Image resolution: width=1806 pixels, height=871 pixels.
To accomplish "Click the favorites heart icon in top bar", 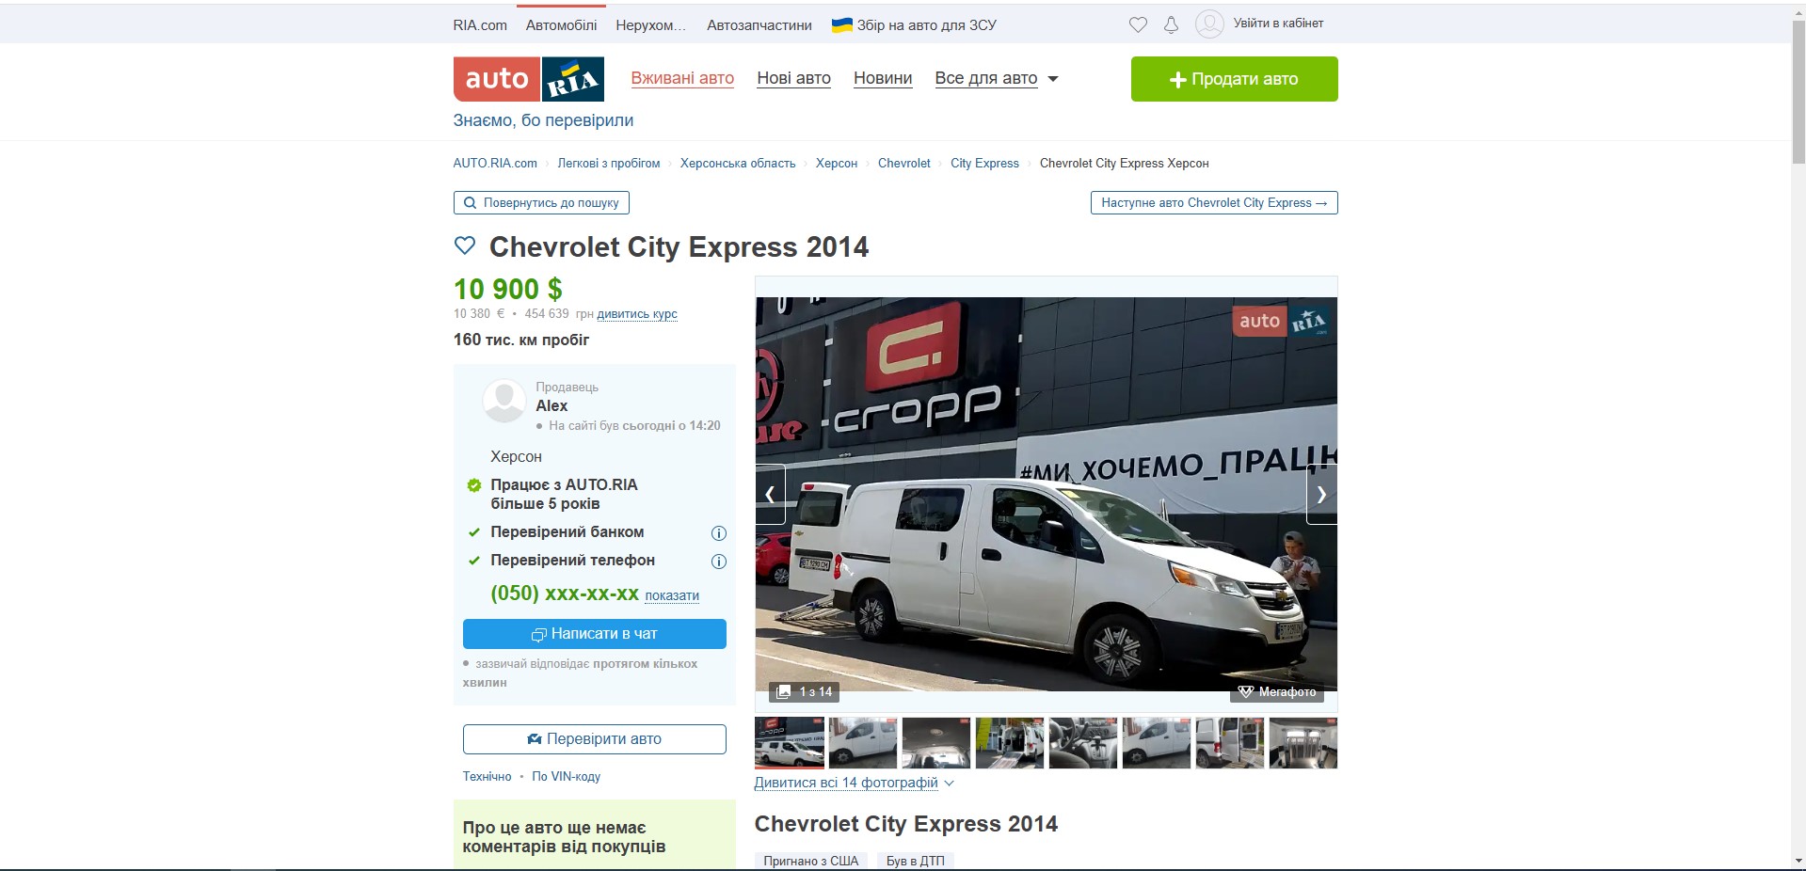I will [1138, 24].
